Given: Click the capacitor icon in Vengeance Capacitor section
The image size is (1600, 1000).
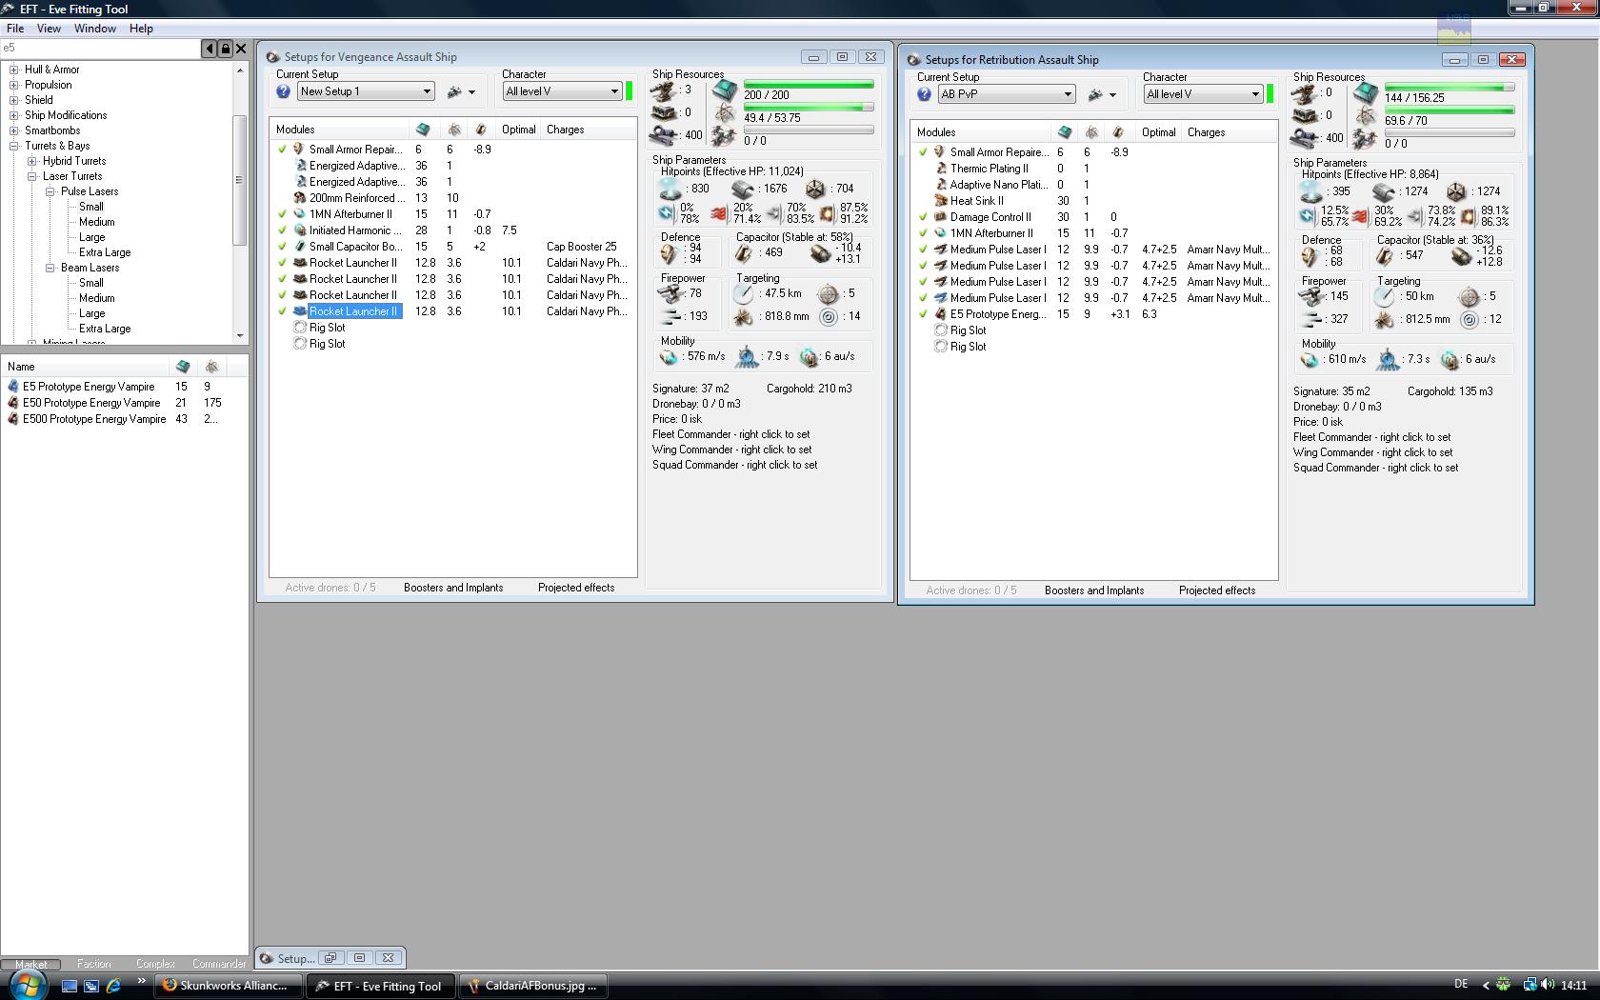Looking at the screenshot, I should 744,253.
